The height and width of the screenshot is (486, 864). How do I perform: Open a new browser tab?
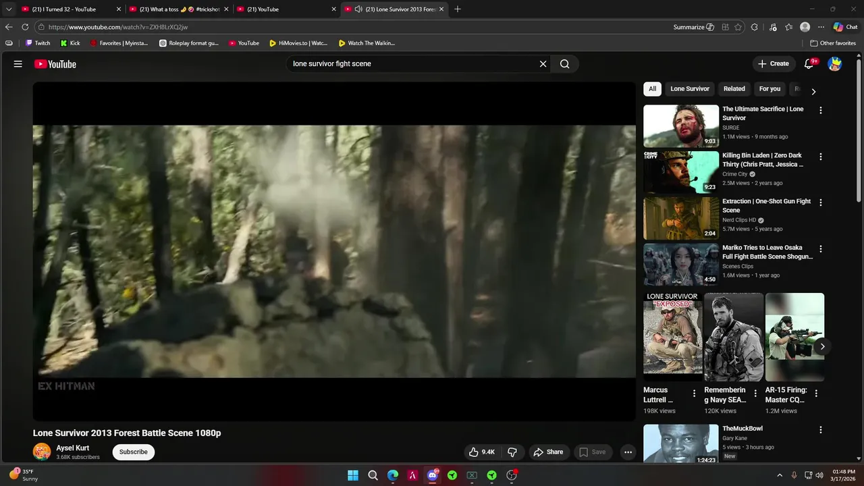click(x=458, y=9)
